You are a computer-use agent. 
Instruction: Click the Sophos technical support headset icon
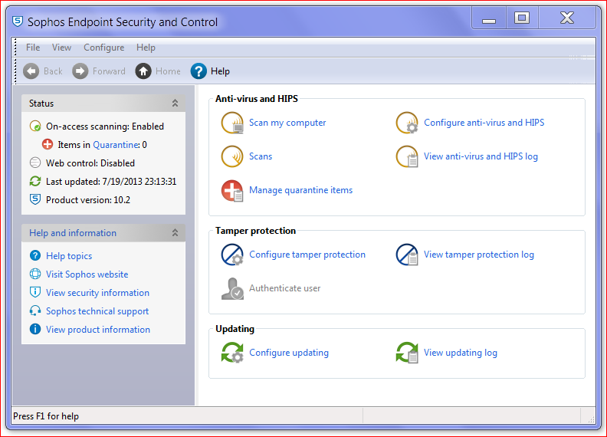35,310
